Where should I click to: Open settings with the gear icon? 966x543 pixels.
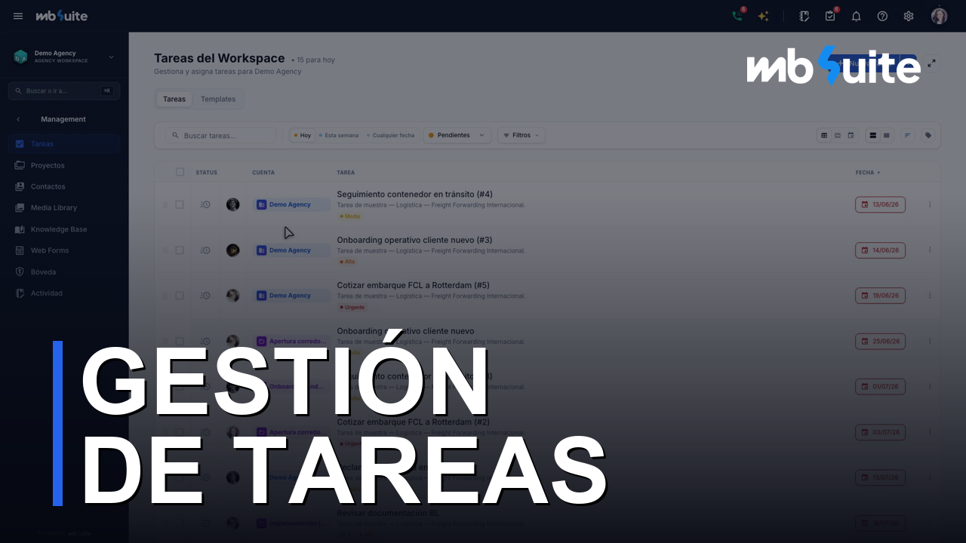909,16
